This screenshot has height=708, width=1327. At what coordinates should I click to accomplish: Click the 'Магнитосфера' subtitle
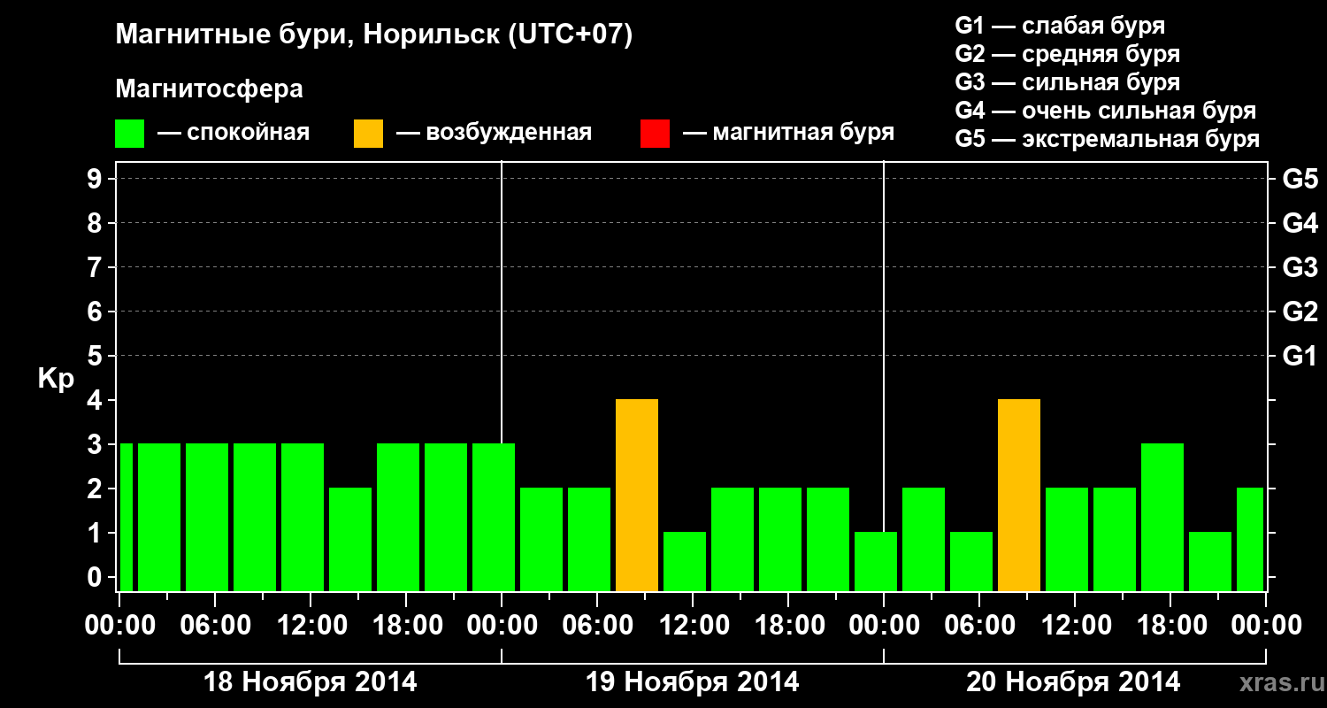click(x=210, y=90)
